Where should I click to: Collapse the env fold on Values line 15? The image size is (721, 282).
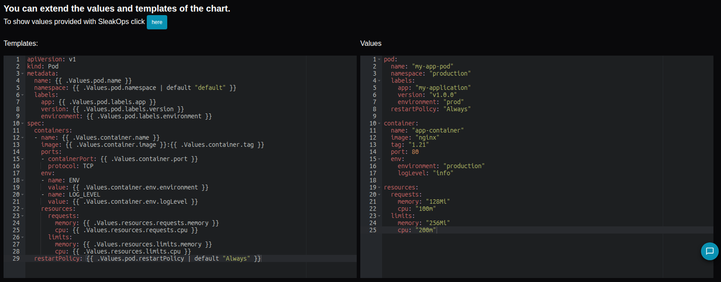click(379, 159)
